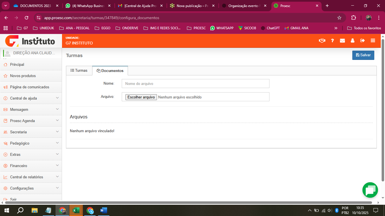The image size is (385, 216).
Task: Click the logout arrow icon in header
Action: point(362,40)
